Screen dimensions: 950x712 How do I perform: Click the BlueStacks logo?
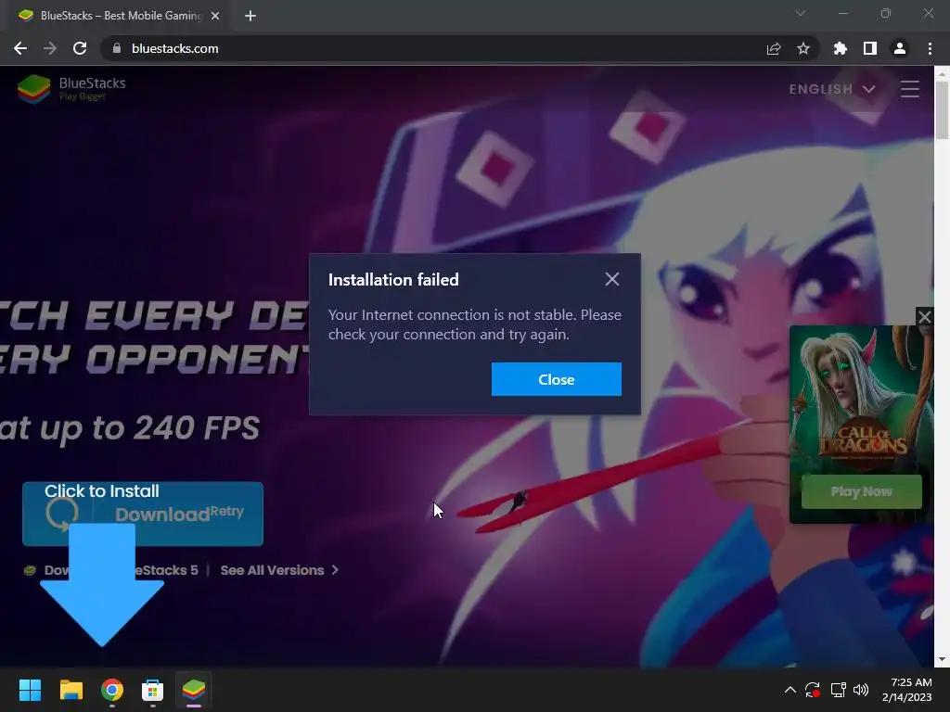71,89
